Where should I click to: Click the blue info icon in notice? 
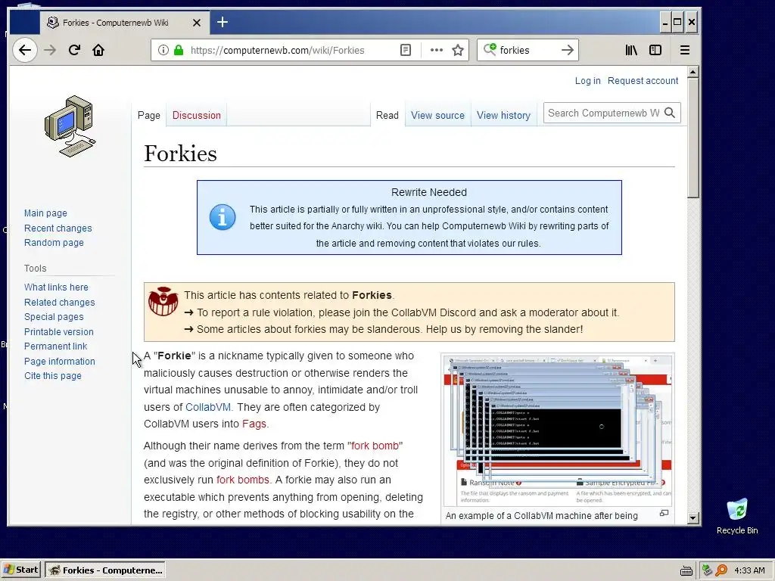[x=223, y=217]
